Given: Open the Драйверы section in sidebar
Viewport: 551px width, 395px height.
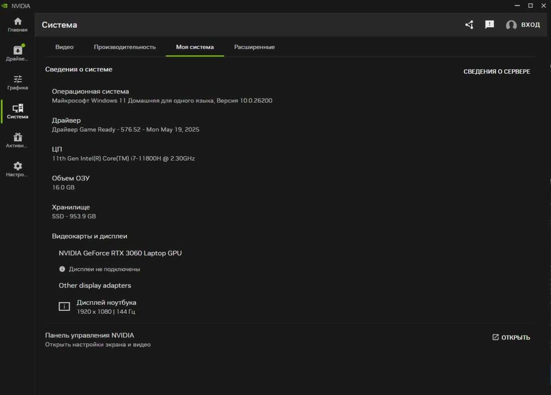Looking at the screenshot, I should 18,54.
